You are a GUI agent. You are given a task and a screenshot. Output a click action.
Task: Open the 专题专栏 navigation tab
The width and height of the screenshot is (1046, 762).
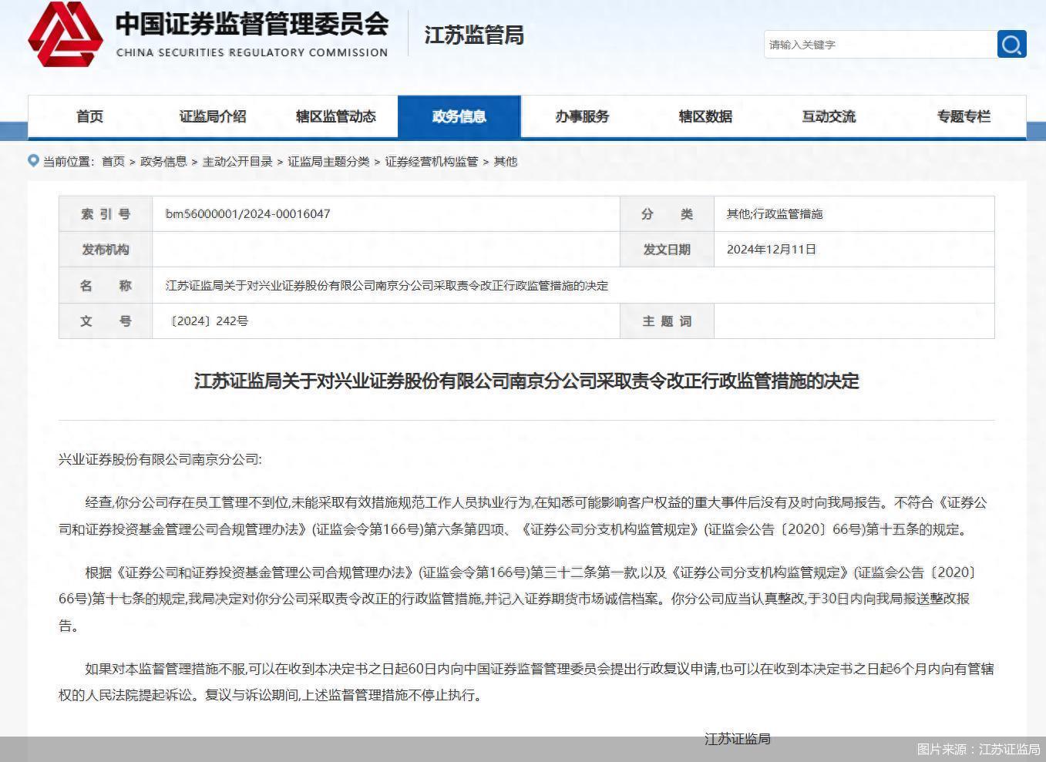click(964, 116)
